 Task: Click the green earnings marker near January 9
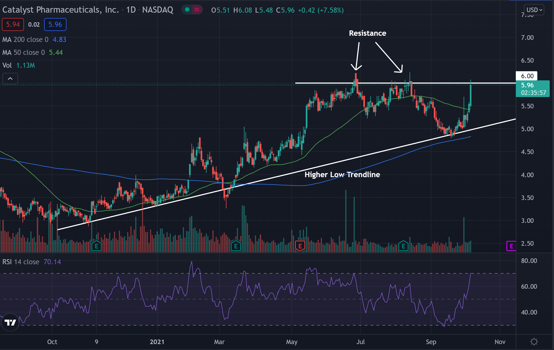tap(97, 246)
